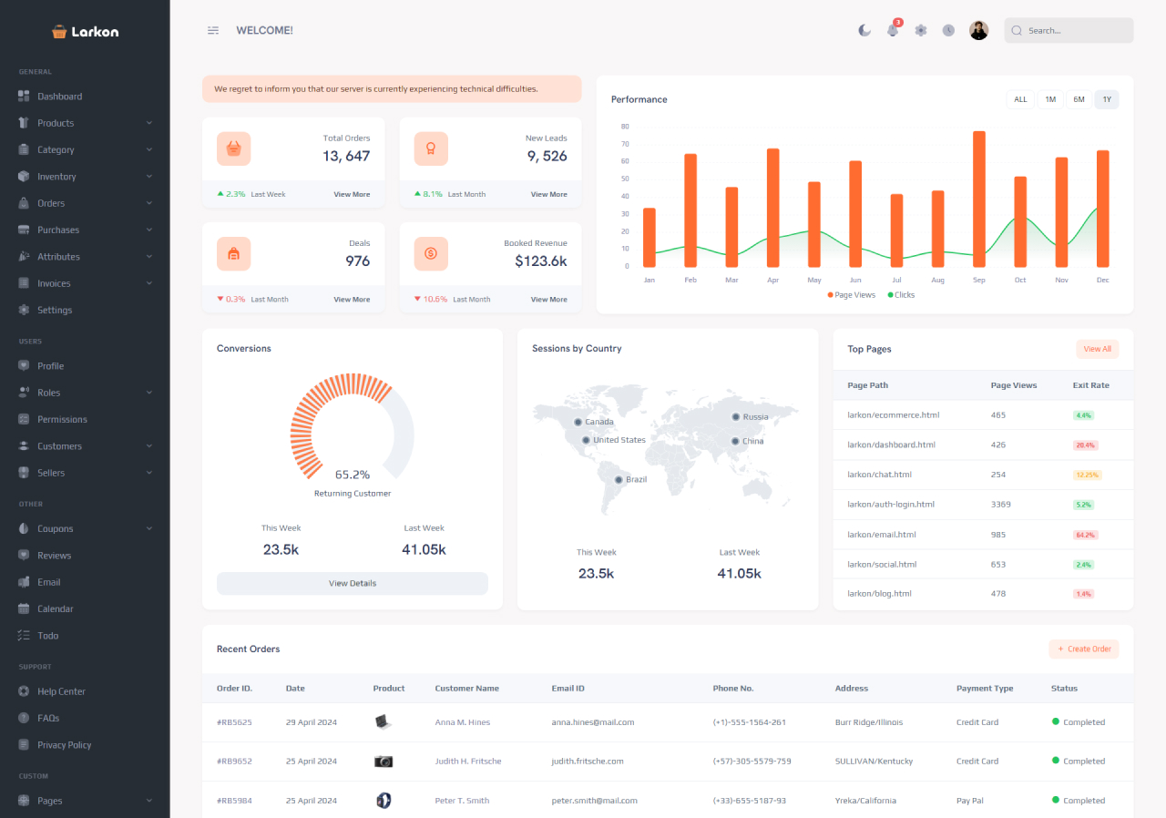
Task: Click View Details under Conversions
Action: tap(353, 583)
